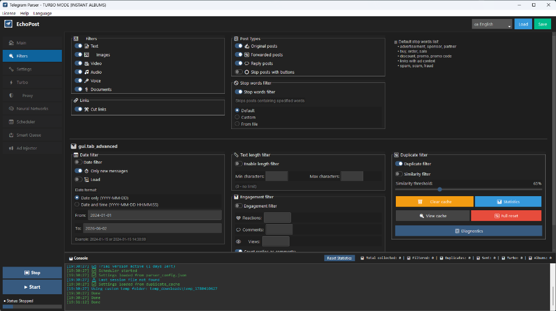Click the Only new messages clock icon

coord(86,171)
